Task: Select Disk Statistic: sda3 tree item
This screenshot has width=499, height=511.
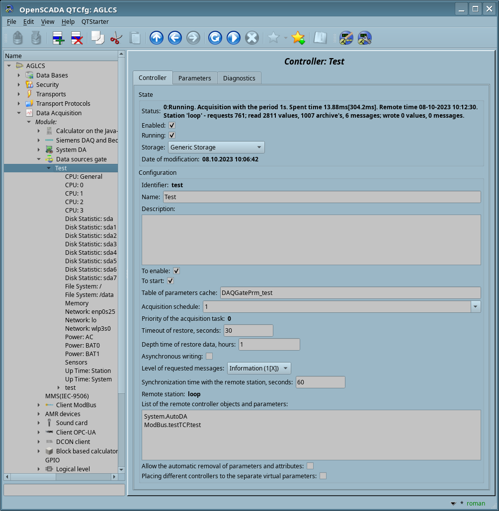Action: pyautogui.click(x=90, y=244)
